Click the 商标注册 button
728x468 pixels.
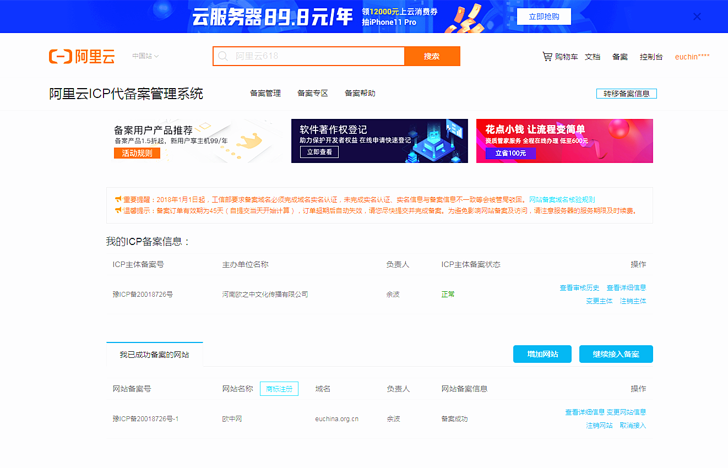tap(279, 389)
